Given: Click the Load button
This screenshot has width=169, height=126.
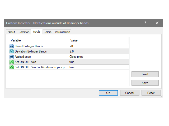Looking at the screenshot, I should click(x=145, y=74).
